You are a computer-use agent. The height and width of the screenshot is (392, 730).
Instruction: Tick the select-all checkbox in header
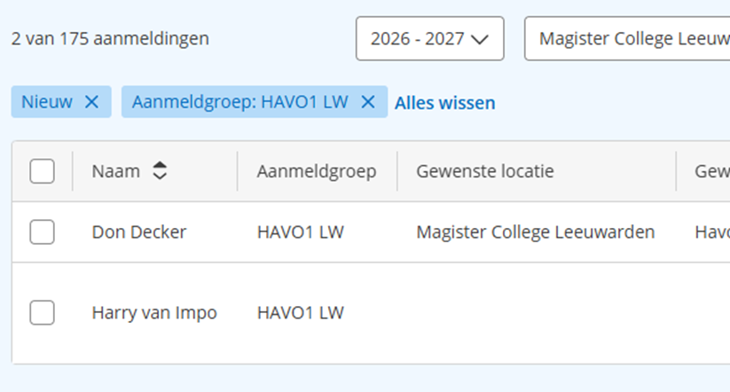42,171
